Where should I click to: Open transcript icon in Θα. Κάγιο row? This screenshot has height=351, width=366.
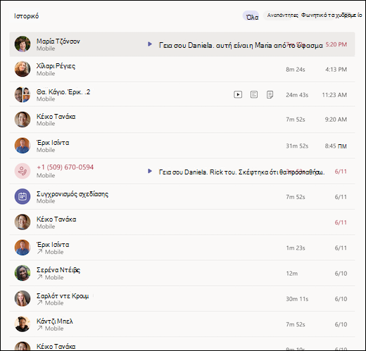(254, 94)
